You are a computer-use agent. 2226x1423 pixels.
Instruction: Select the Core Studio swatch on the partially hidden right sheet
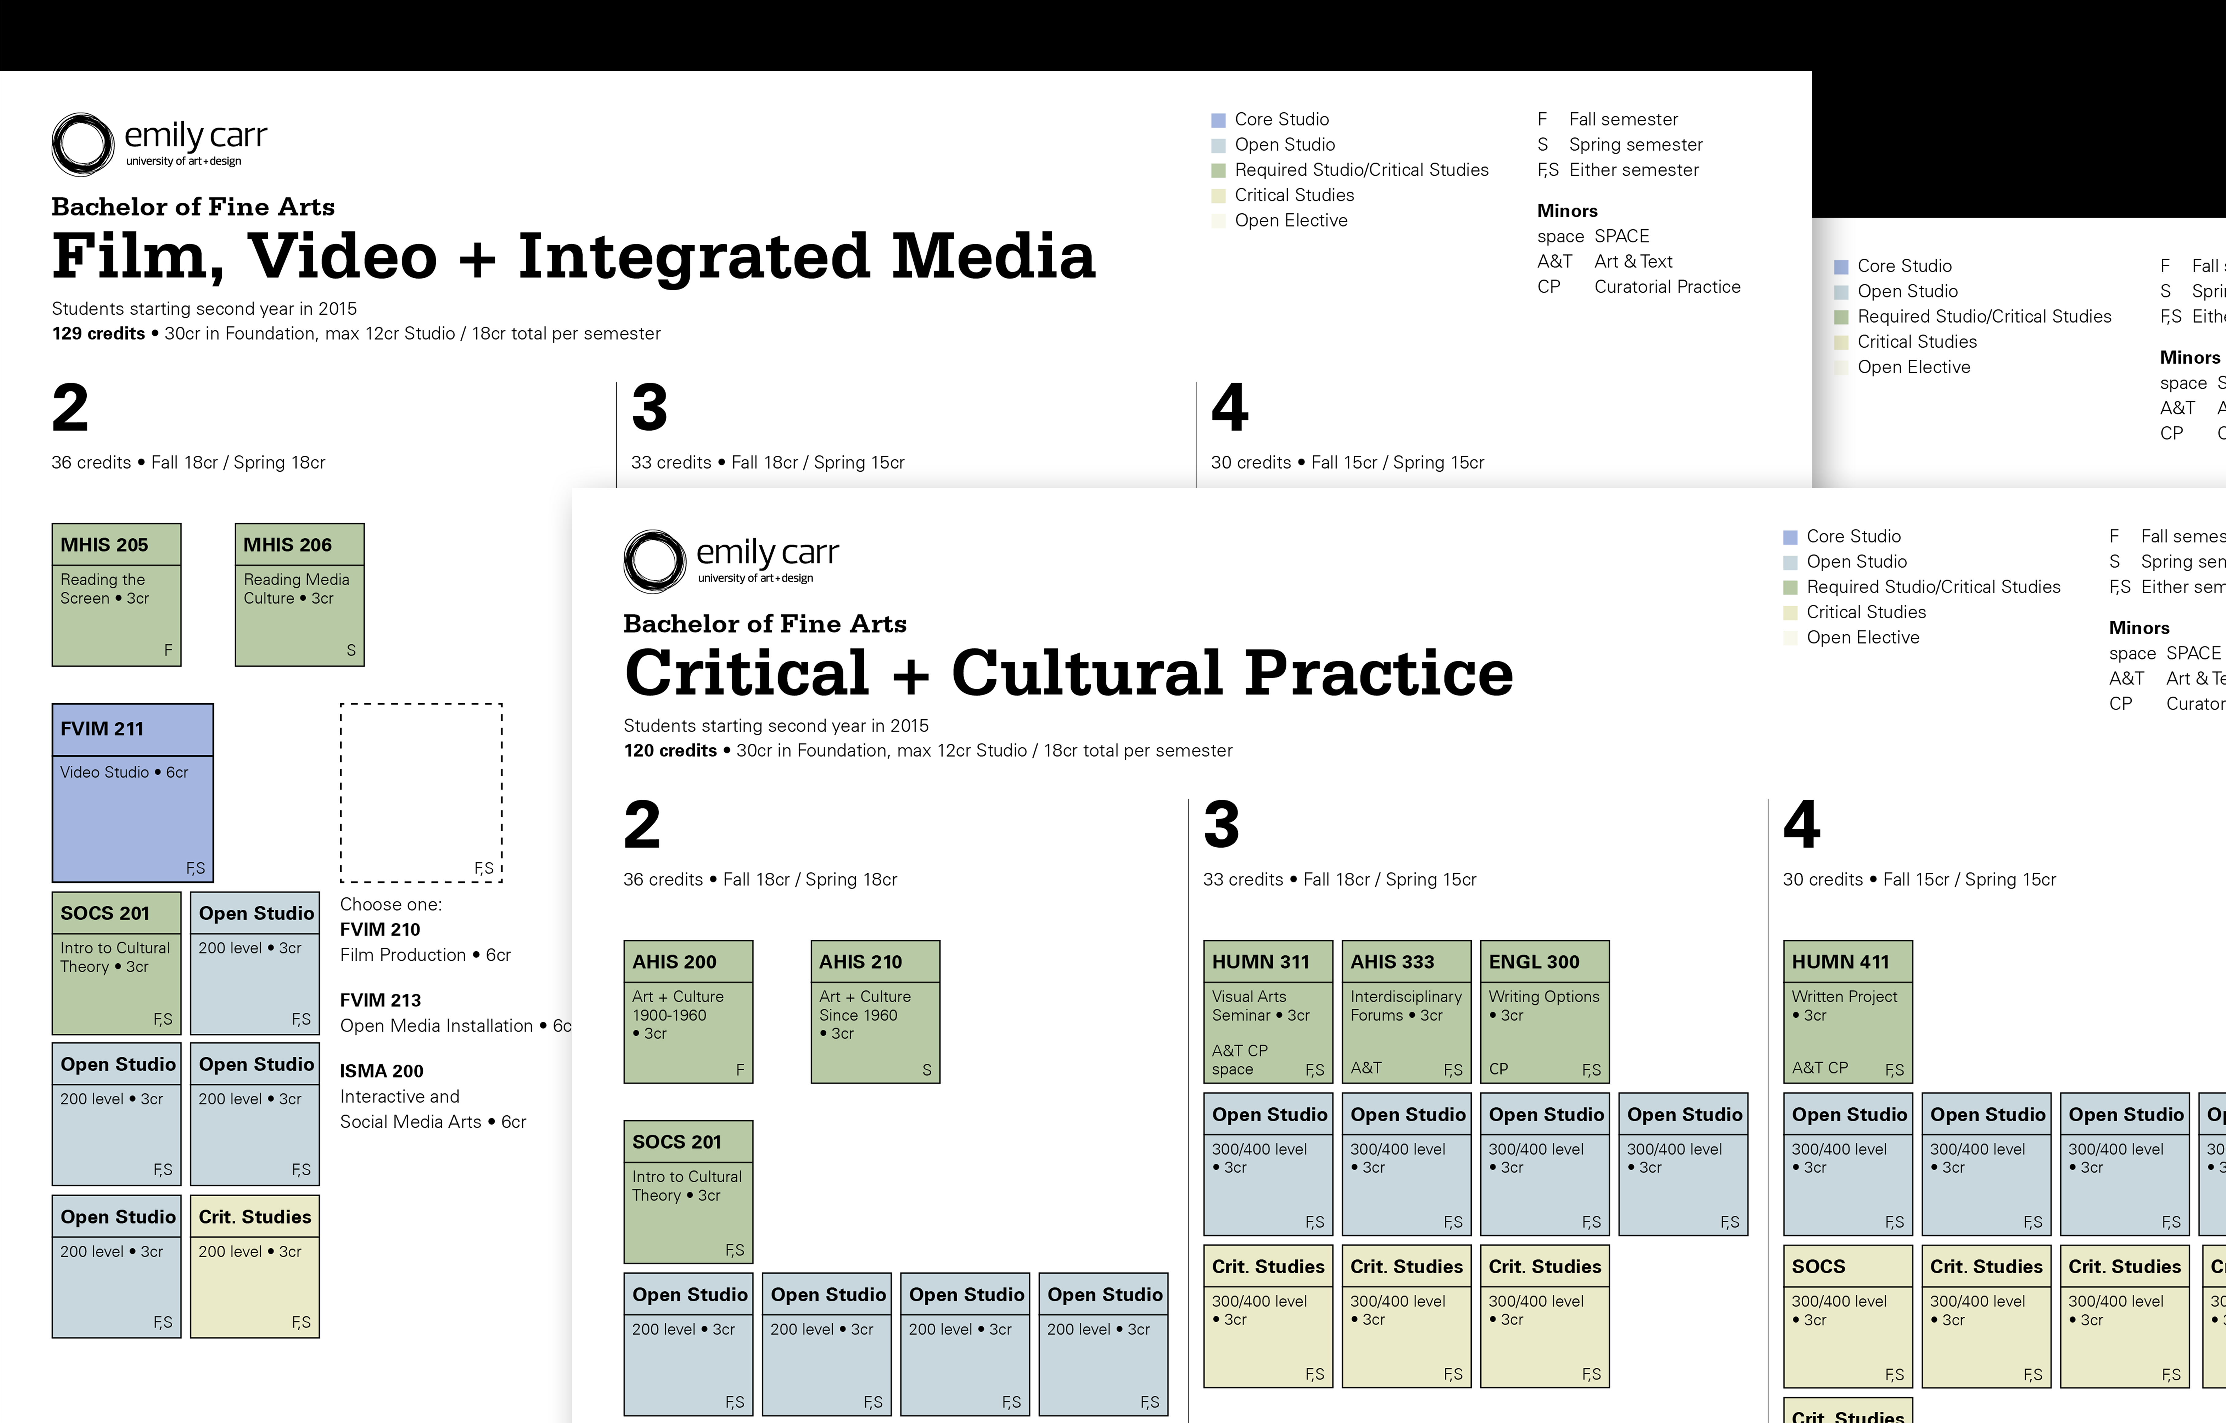click(1841, 267)
